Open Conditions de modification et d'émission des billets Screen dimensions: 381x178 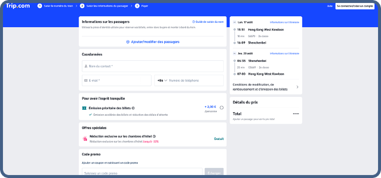[266, 87]
